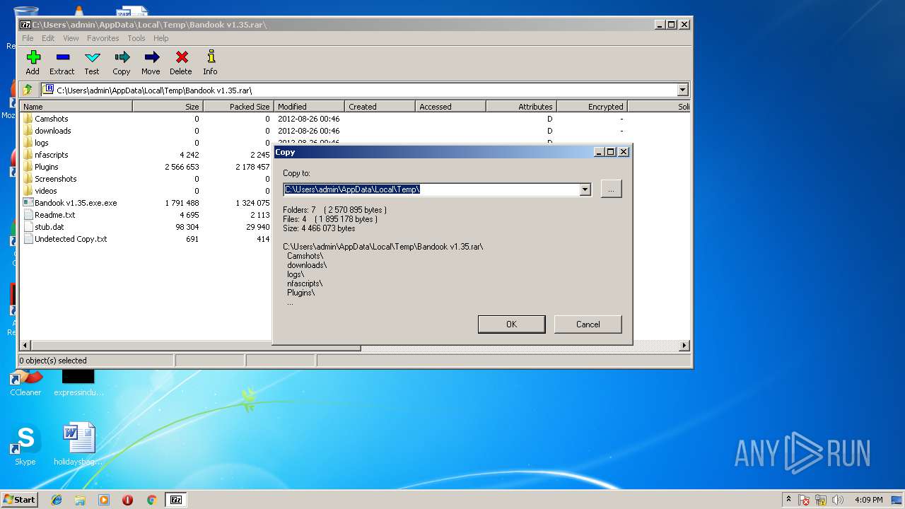
Task: Sort by Size column header
Action: point(168,107)
